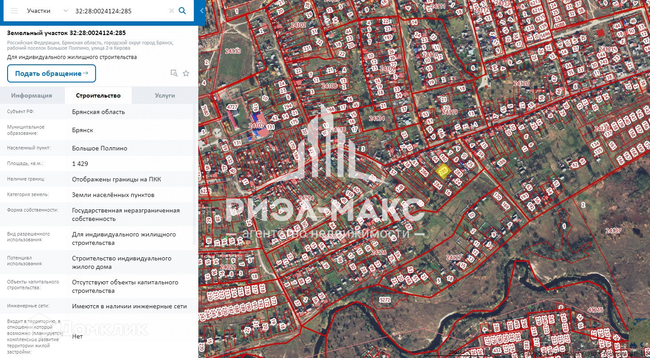Click parcel 186 on the map

click(x=502, y=163)
